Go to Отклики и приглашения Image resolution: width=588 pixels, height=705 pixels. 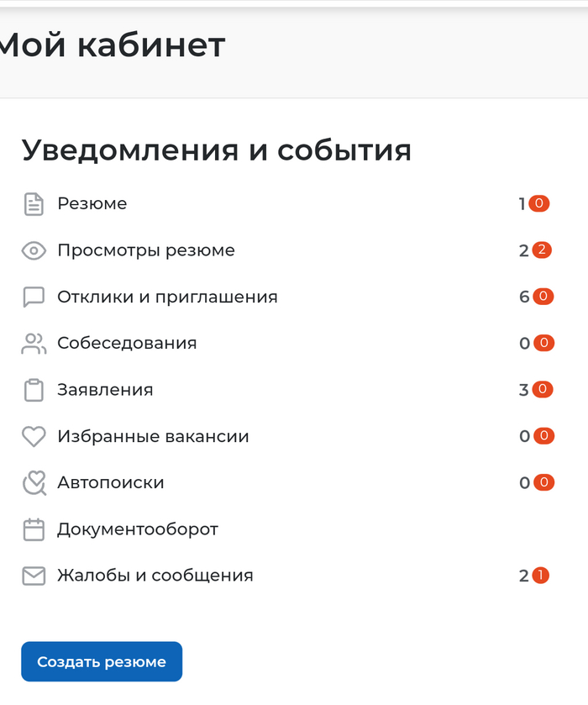(167, 297)
